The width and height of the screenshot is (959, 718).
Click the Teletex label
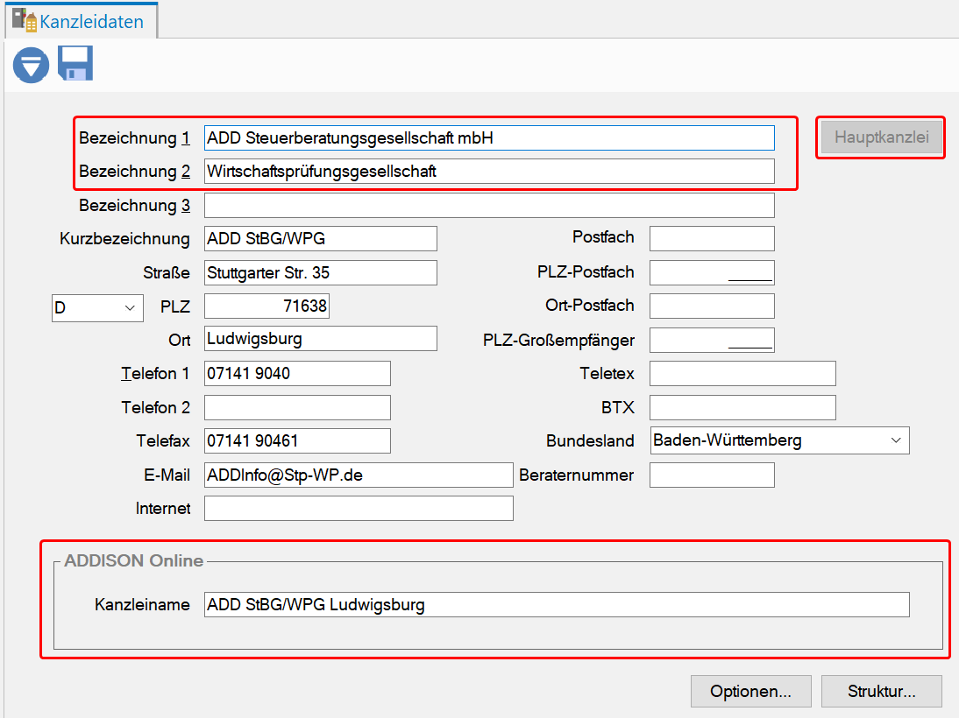click(607, 373)
